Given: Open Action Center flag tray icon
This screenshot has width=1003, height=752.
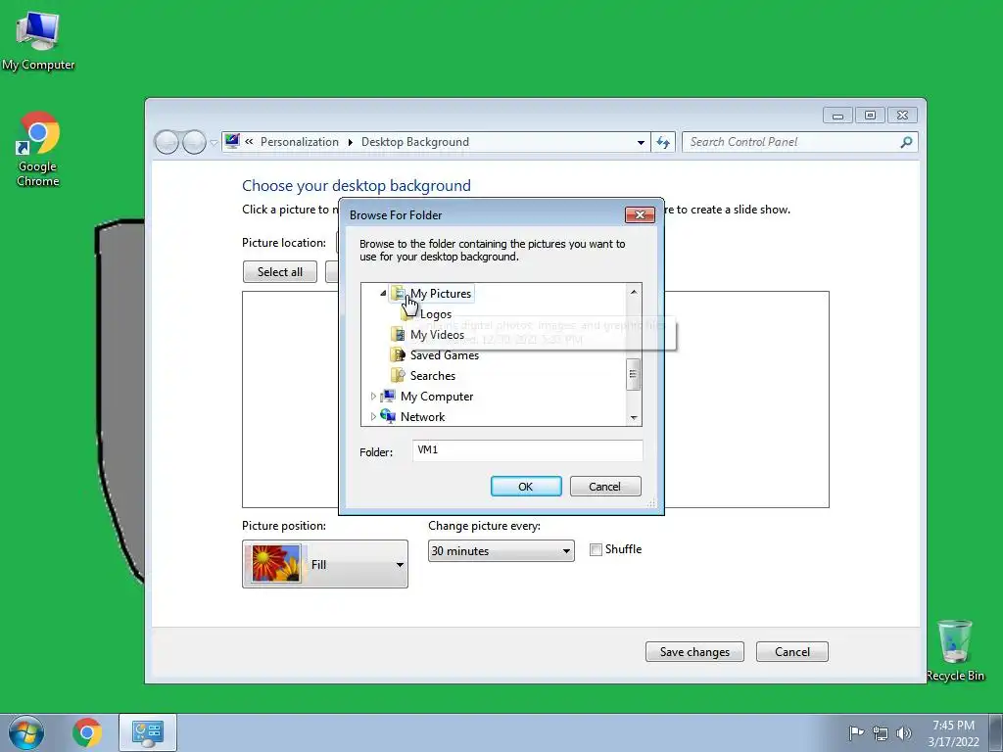Looking at the screenshot, I should click(x=856, y=732).
